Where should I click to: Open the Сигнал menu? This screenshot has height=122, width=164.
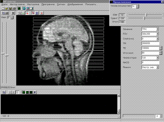tap(61, 4)
